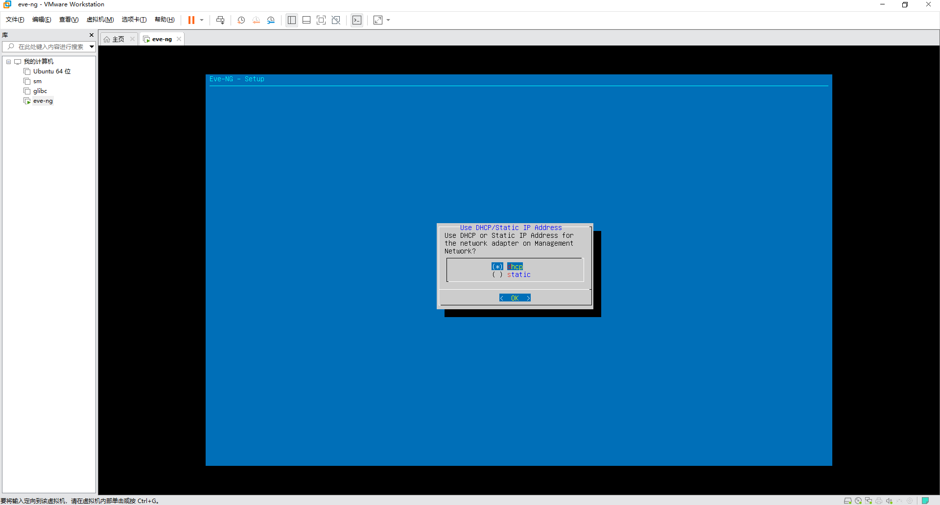Open the power options dropdown arrow

tap(202, 20)
